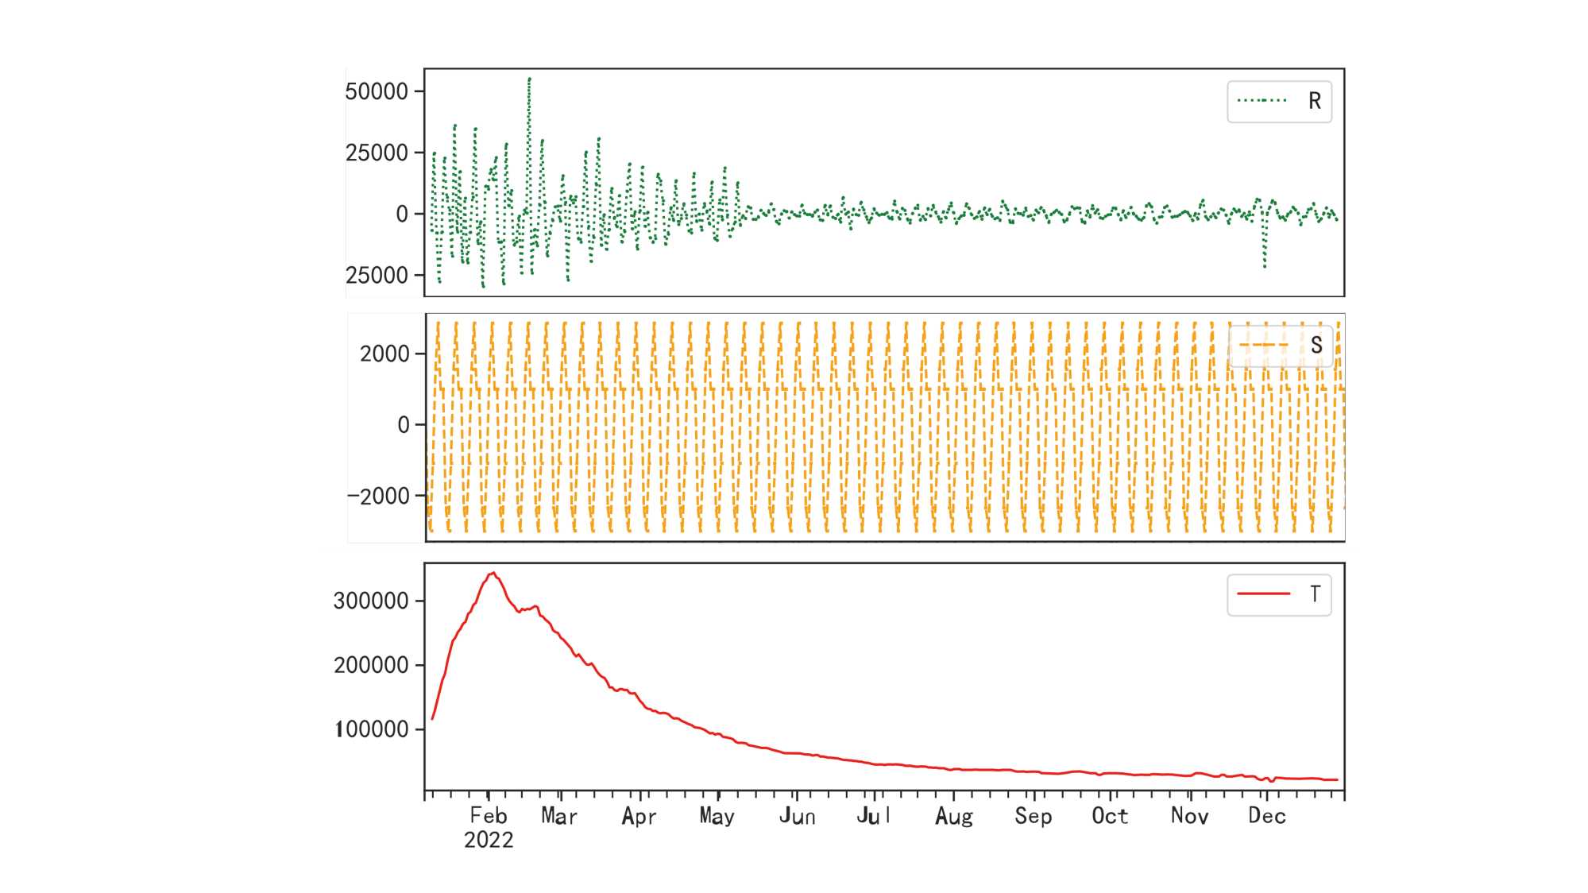The width and height of the screenshot is (1588, 893).
Task: Click the May month label on the x-axis
Action: pyautogui.click(x=717, y=816)
